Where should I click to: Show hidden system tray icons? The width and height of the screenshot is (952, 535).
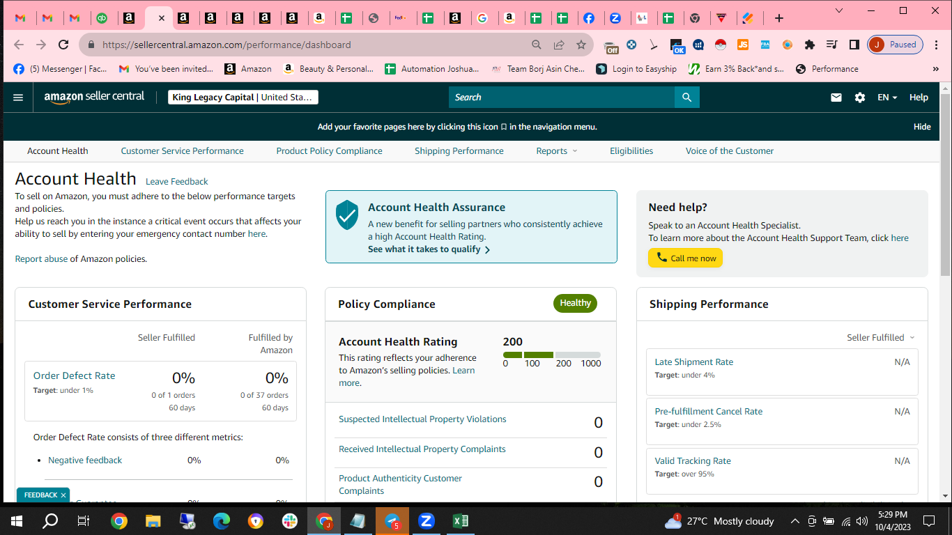tap(795, 521)
